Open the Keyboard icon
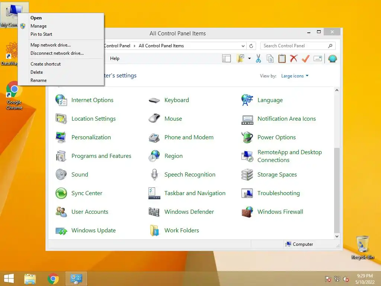The height and width of the screenshot is (286, 381). pyautogui.click(x=154, y=100)
